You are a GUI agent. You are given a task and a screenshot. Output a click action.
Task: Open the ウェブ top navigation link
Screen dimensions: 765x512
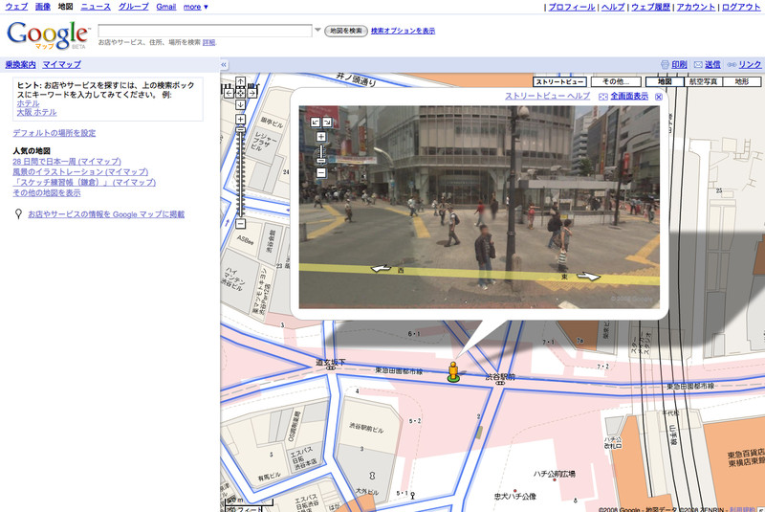click(x=16, y=7)
